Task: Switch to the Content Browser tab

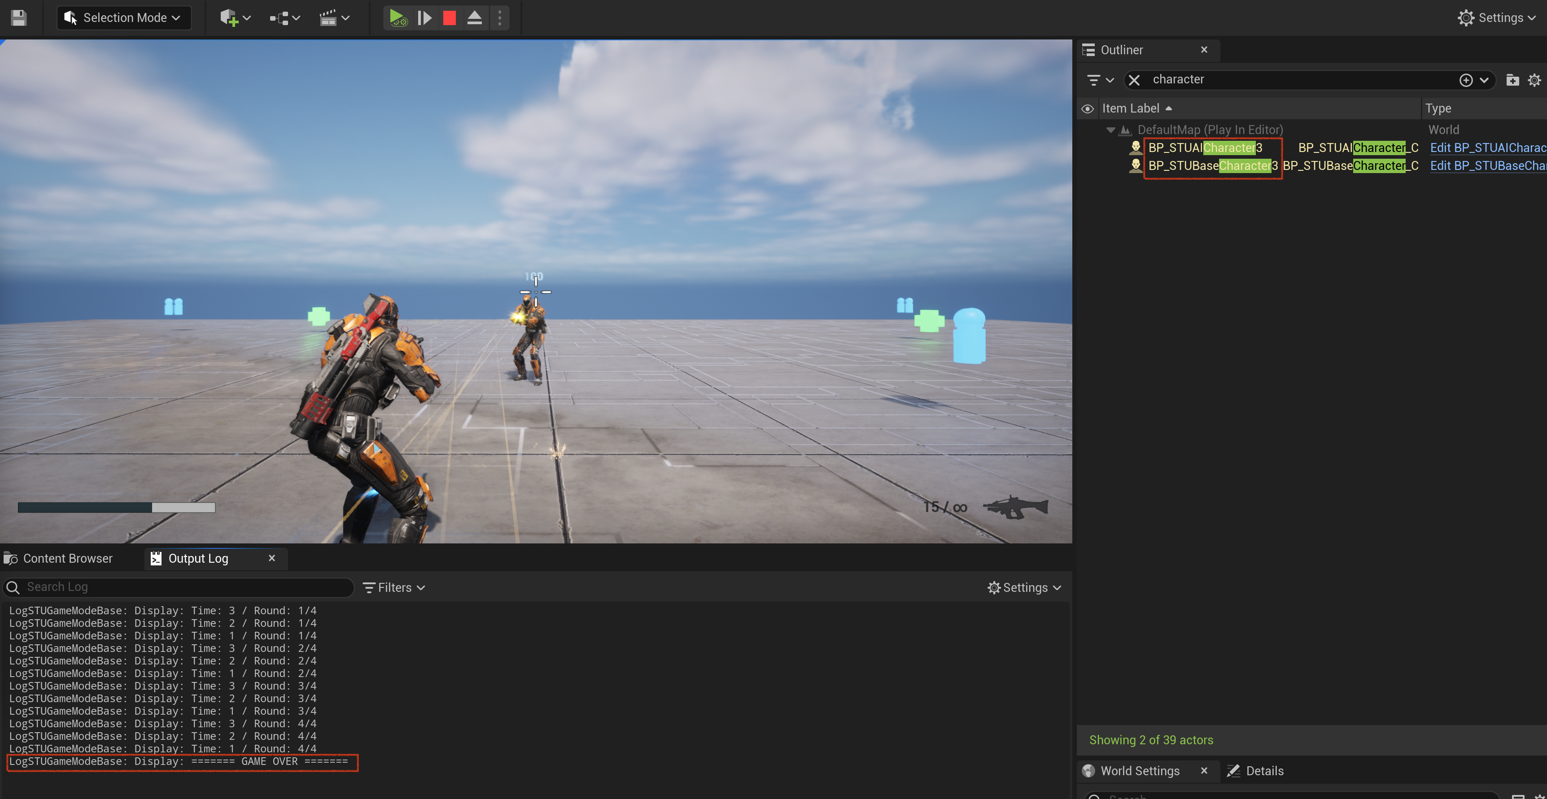Action: point(59,558)
